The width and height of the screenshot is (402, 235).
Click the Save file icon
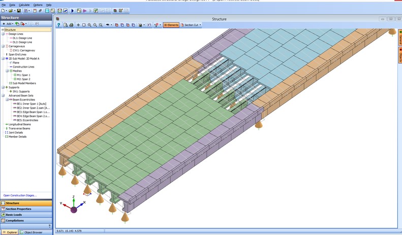19,11
